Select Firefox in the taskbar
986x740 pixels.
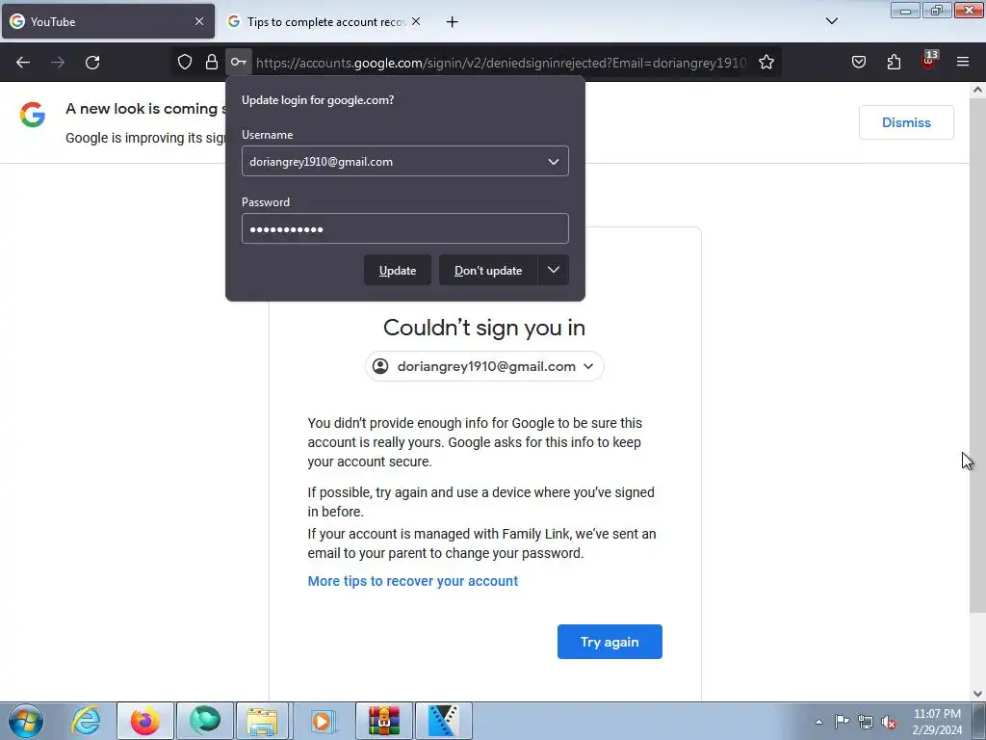tap(145, 721)
